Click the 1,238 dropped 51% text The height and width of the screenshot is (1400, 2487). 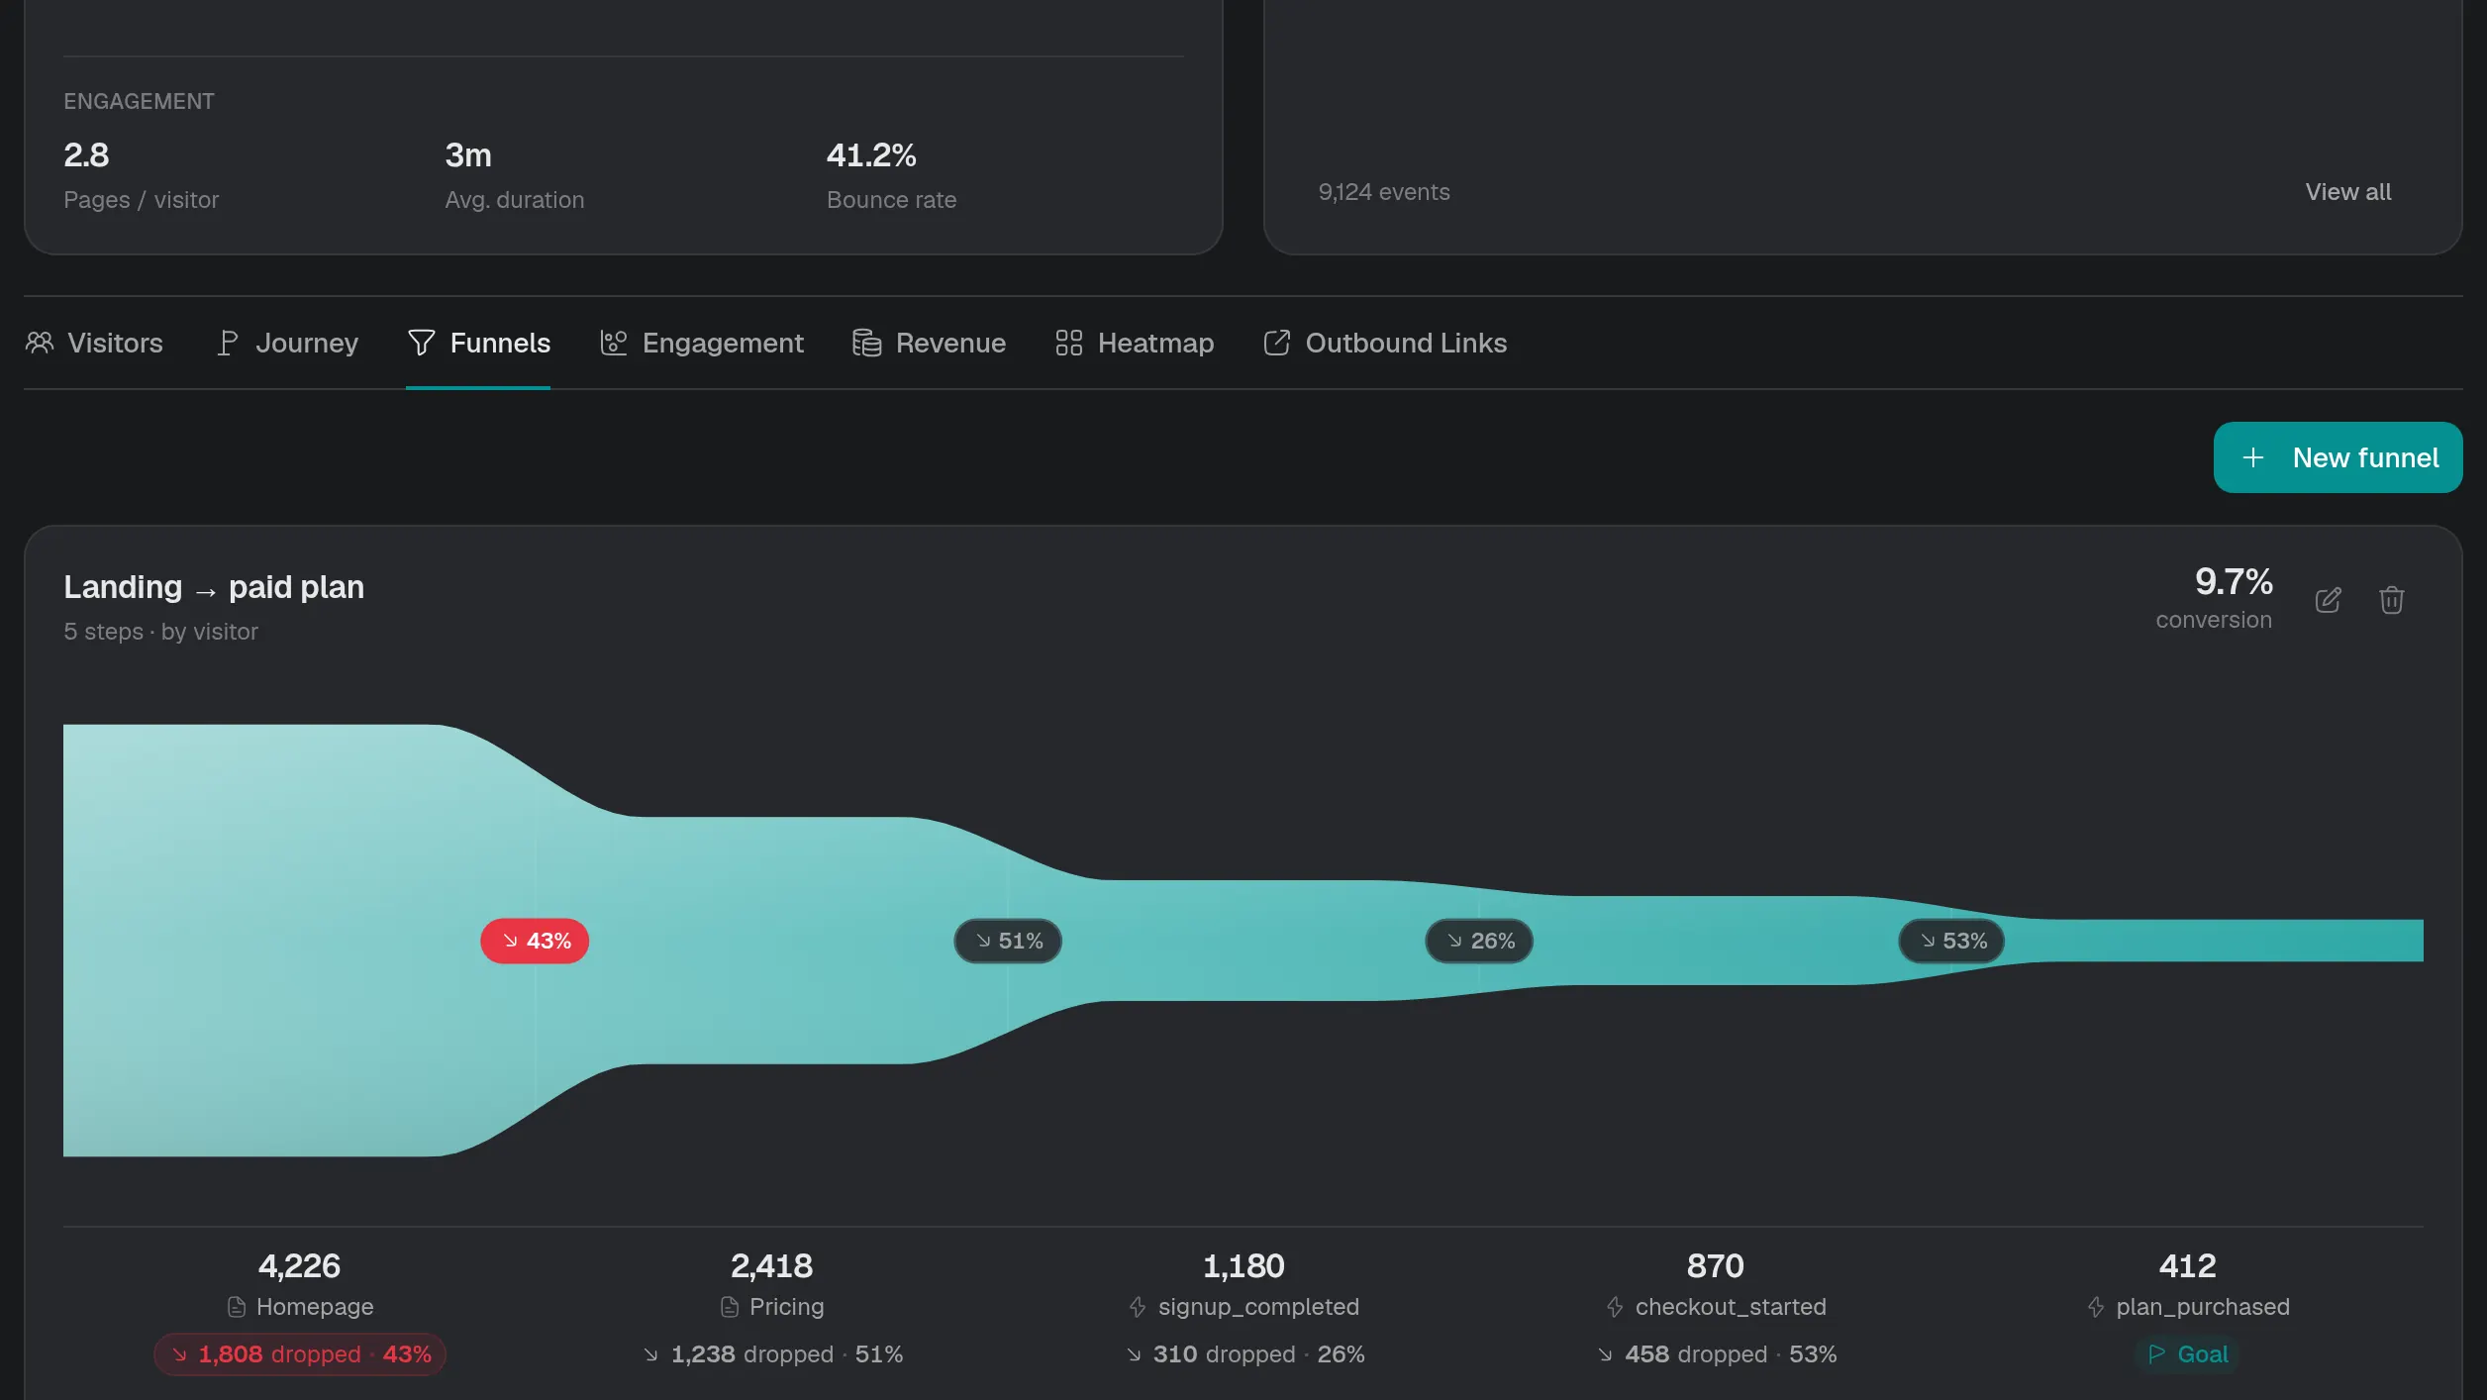[772, 1353]
